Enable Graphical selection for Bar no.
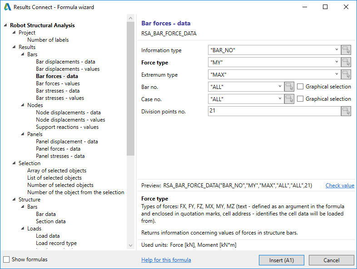357x269 pixels. pyautogui.click(x=300, y=87)
